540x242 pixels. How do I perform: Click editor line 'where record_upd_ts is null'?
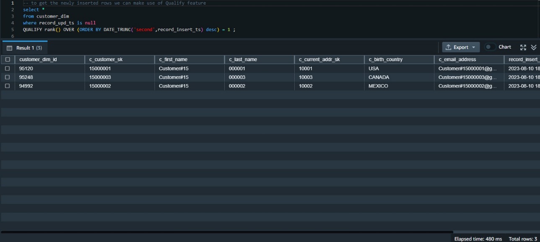(59, 23)
